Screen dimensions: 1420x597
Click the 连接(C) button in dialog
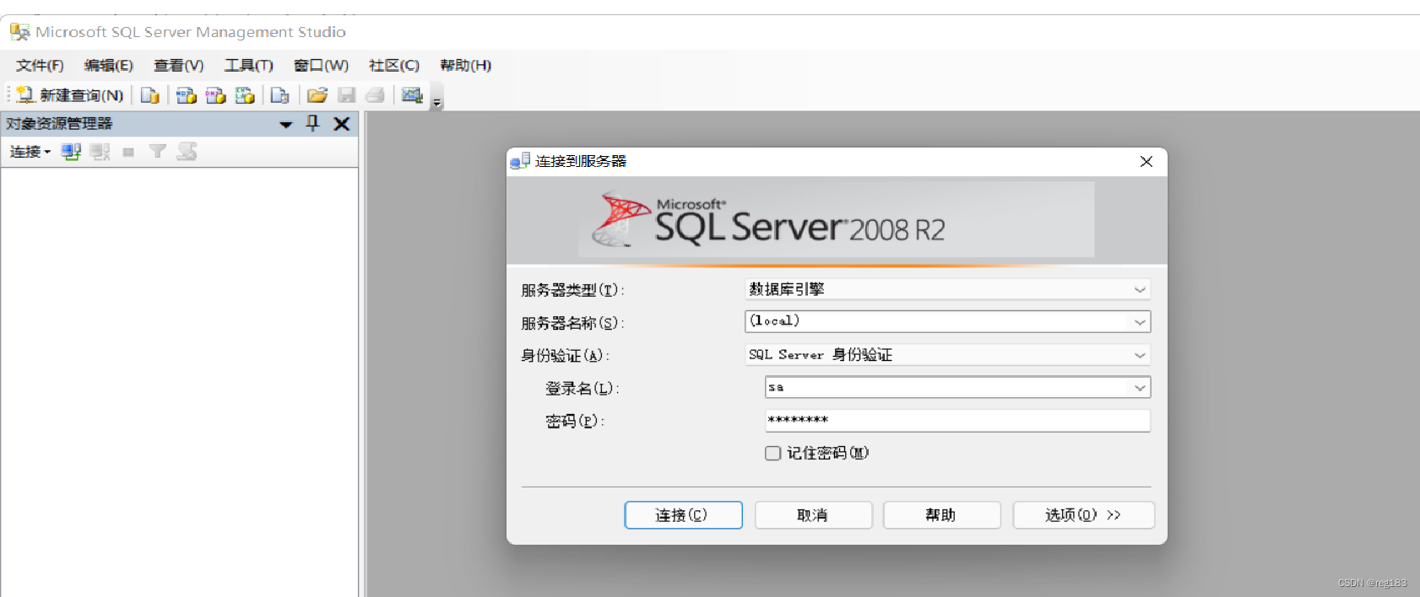(683, 515)
